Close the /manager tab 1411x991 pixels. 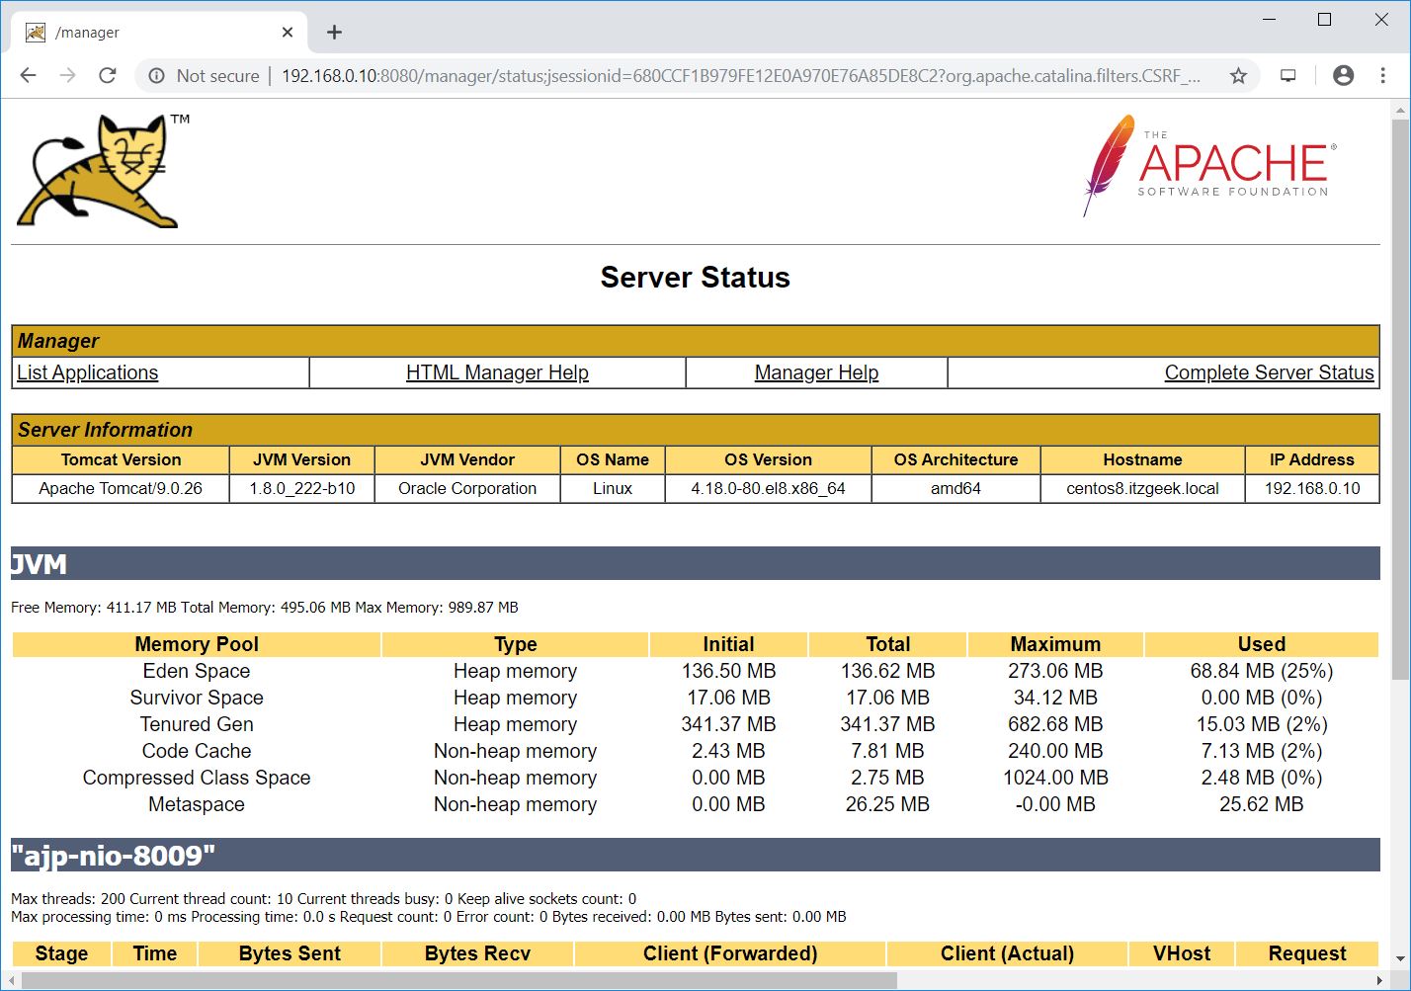[288, 33]
